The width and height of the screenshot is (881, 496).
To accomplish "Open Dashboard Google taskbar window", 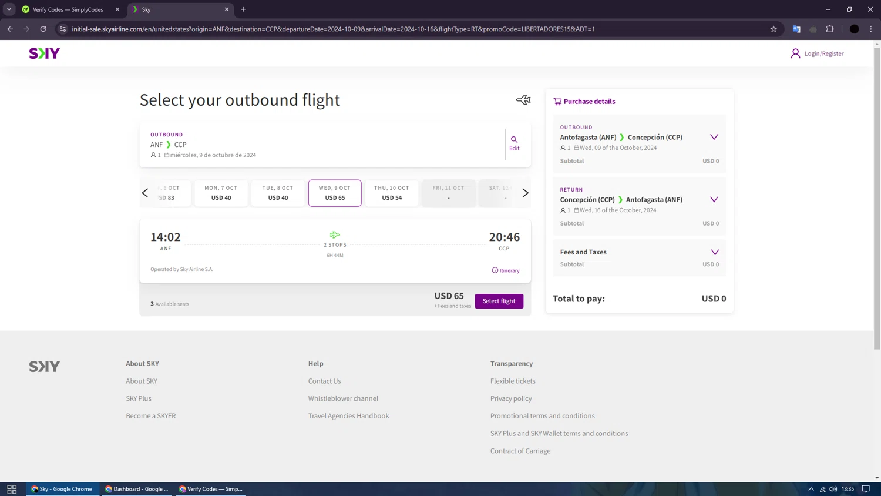I will point(136,489).
